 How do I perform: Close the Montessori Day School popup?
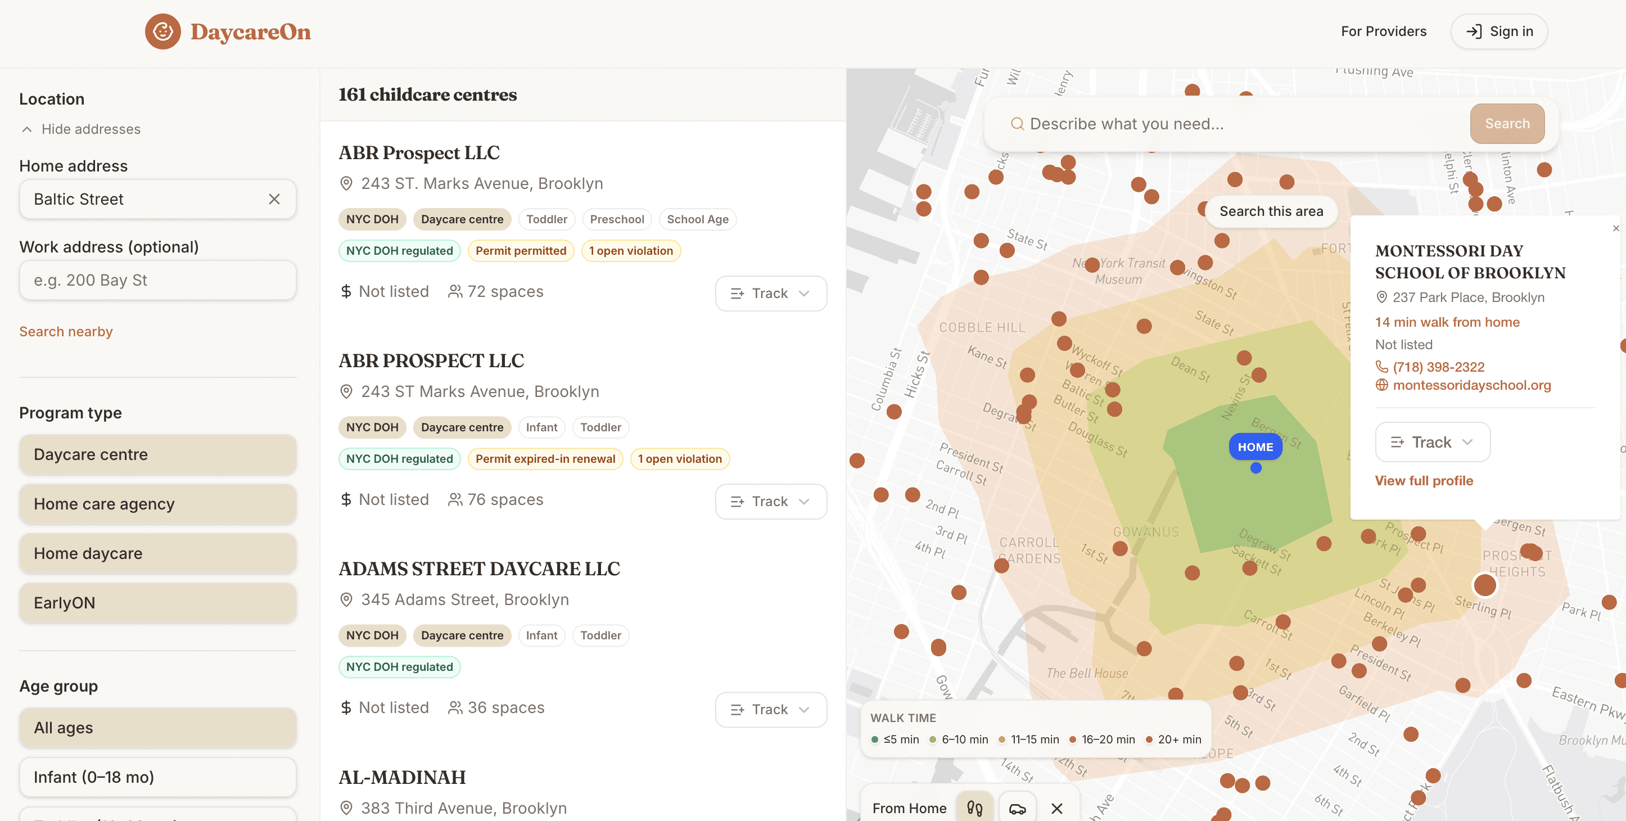(1615, 228)
